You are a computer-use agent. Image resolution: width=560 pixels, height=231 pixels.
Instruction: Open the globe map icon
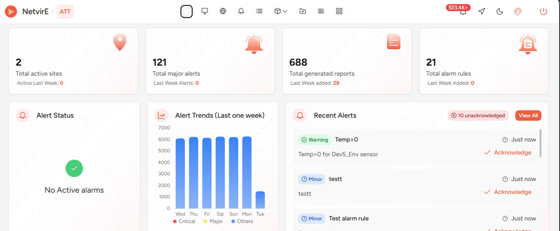223,11
